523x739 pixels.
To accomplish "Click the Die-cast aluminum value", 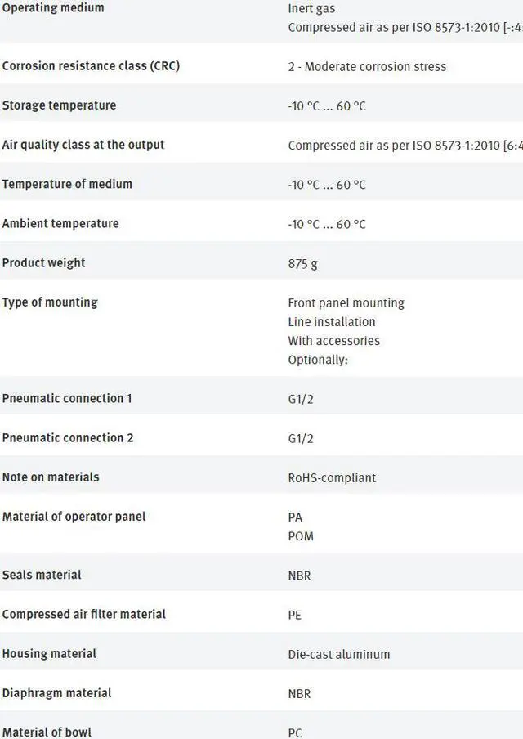I will [x=339, y=654].
